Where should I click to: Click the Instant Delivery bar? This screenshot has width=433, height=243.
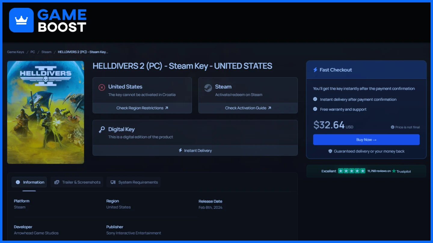pyautogui.click(x=195, y=150)
